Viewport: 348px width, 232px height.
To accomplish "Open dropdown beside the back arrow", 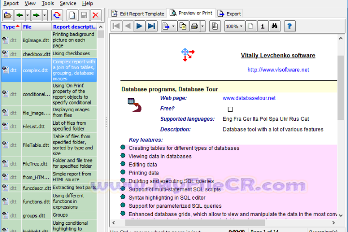I will coord(28,15).
